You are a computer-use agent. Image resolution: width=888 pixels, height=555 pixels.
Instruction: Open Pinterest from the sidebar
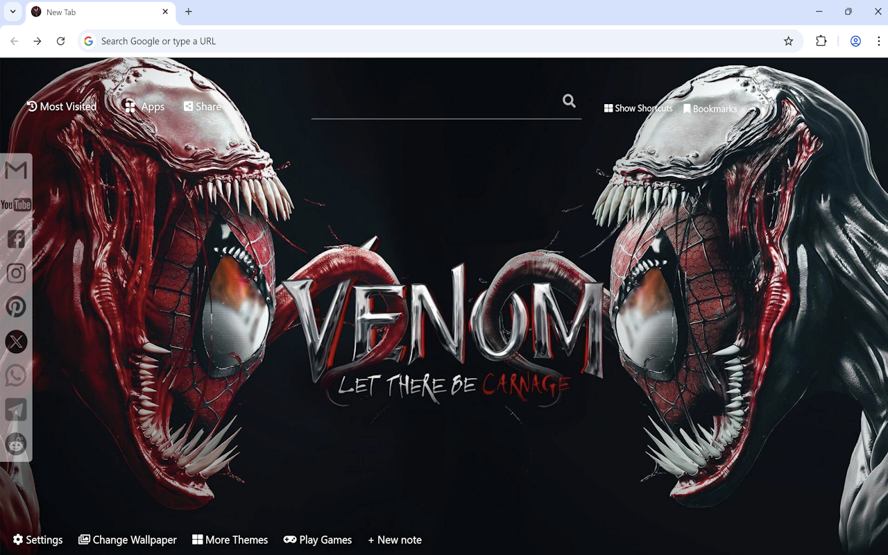coord(15,307)
